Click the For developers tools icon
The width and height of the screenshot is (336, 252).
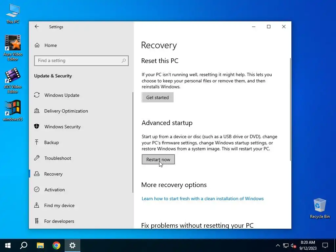coord(37,221)
